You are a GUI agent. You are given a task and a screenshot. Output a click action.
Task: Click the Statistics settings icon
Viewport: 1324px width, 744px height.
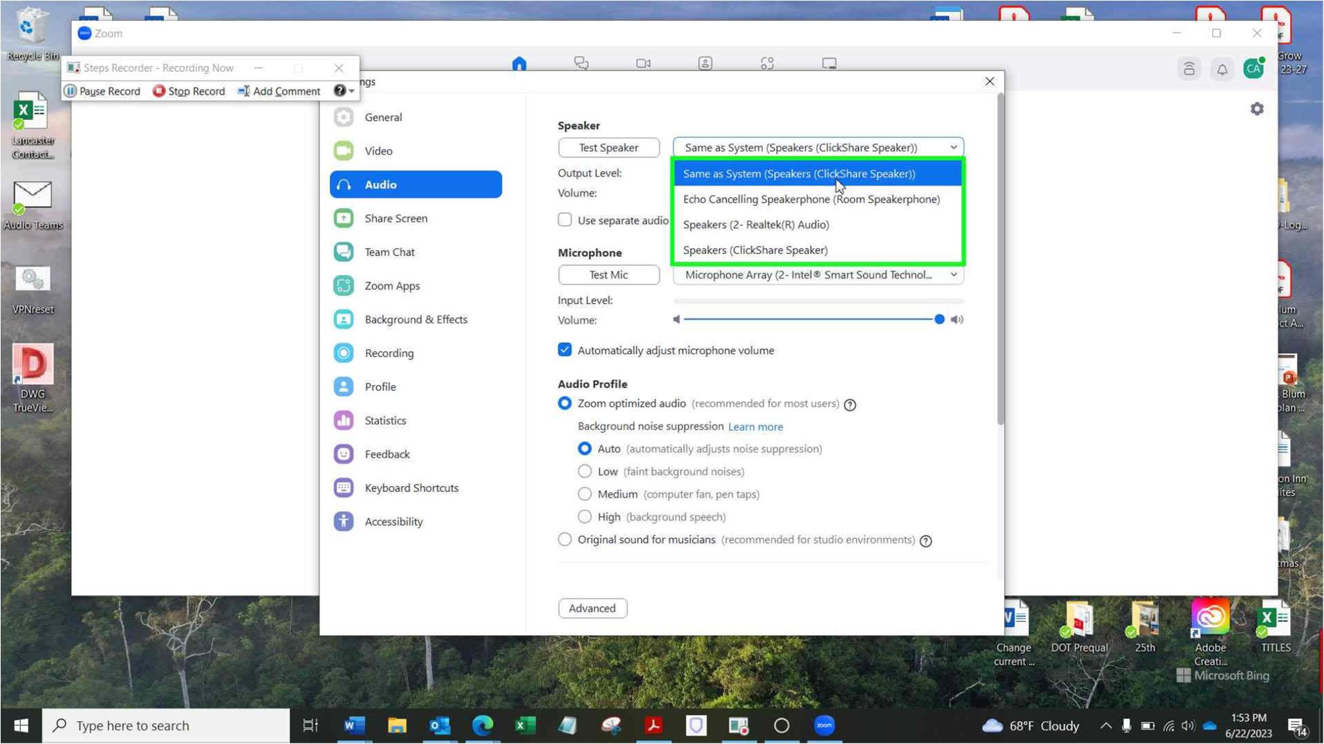point(344,420)
